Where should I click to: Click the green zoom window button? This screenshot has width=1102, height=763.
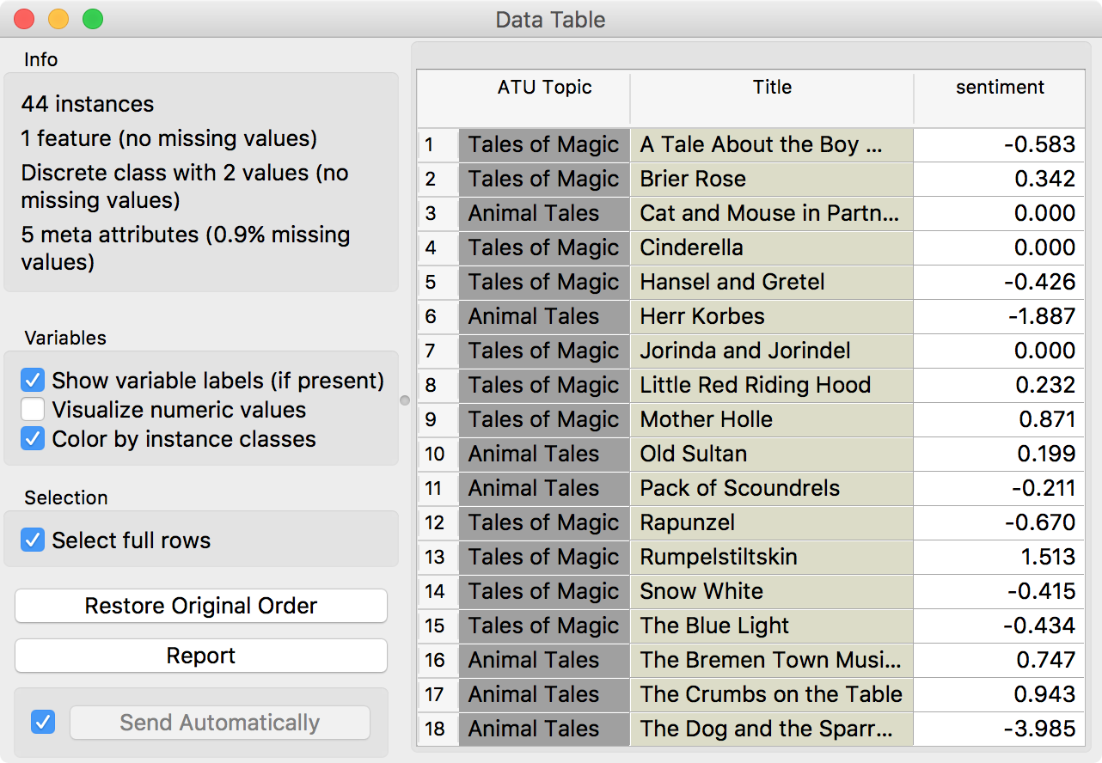click(92, 19)
